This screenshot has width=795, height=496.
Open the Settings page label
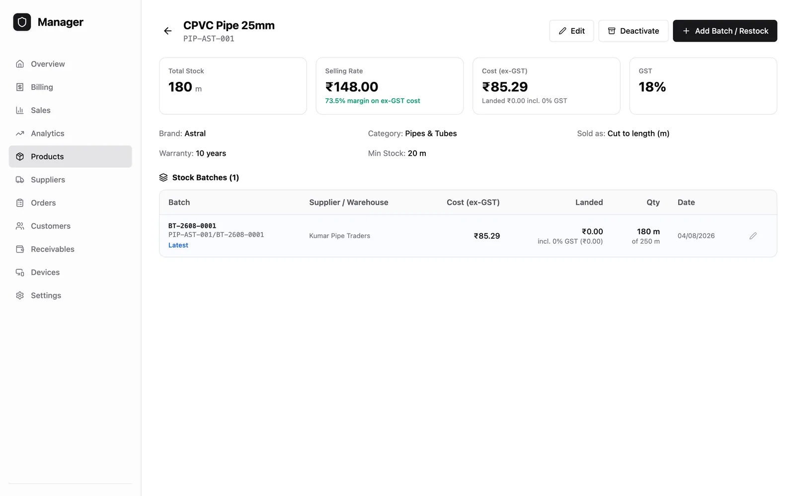(x=46, y=296)
